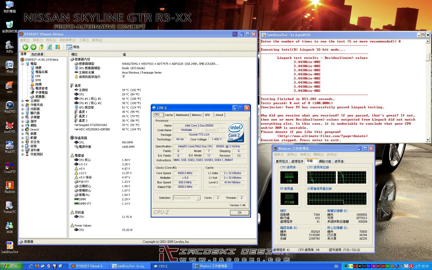Open Task Manager 使用者 tab
The height and width of the screenshot is (270, 432).
point(339,161)
